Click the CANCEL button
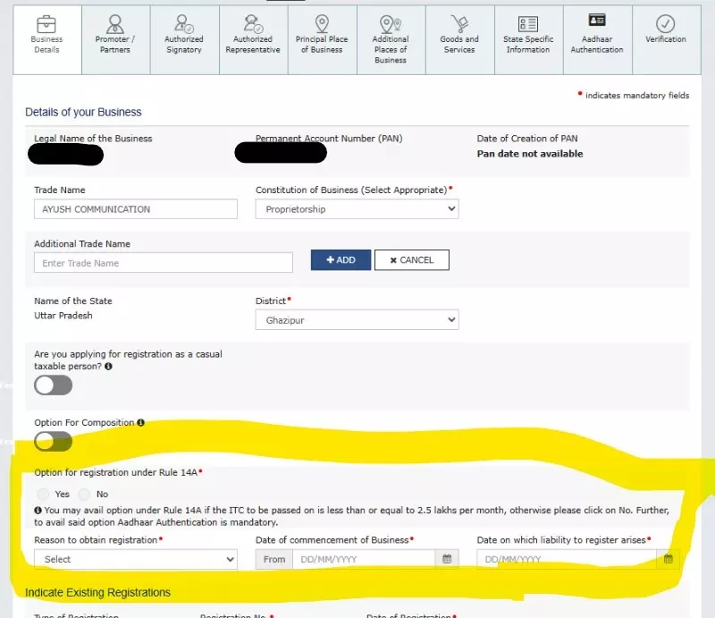The width and height of the screenshot is (715, 618). pyautogui.click(x=411, y=260)
